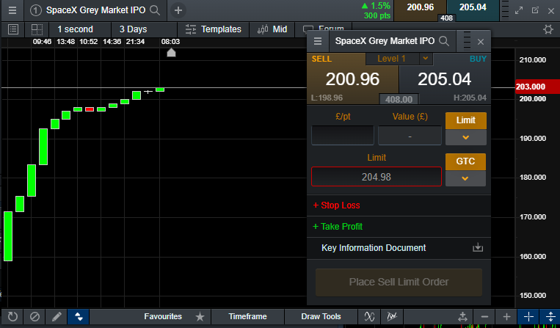The height and width of the screenshot is (328, 560).
Task: Click the header sell price 200.96
Action: coord(420,7)
